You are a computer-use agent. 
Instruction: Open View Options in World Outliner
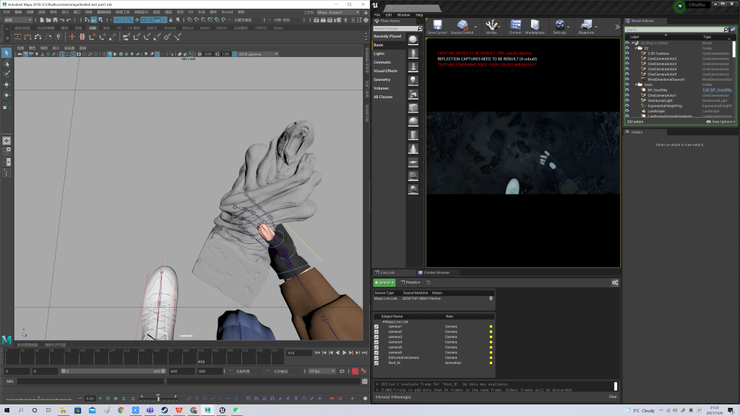tap(720, 121)
